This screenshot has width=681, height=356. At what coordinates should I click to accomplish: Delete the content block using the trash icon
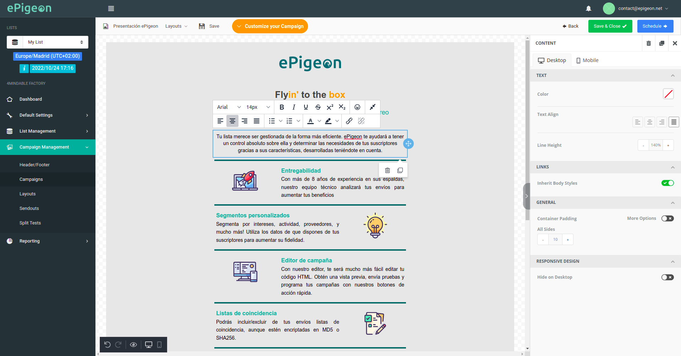pos(387,170)
